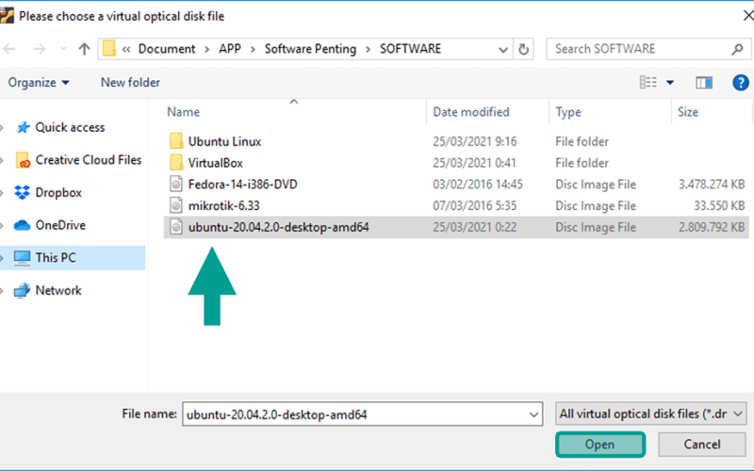Change view layout icon
Image resolution: width=754 pixels, height=471 pixels.
(647, 83)
